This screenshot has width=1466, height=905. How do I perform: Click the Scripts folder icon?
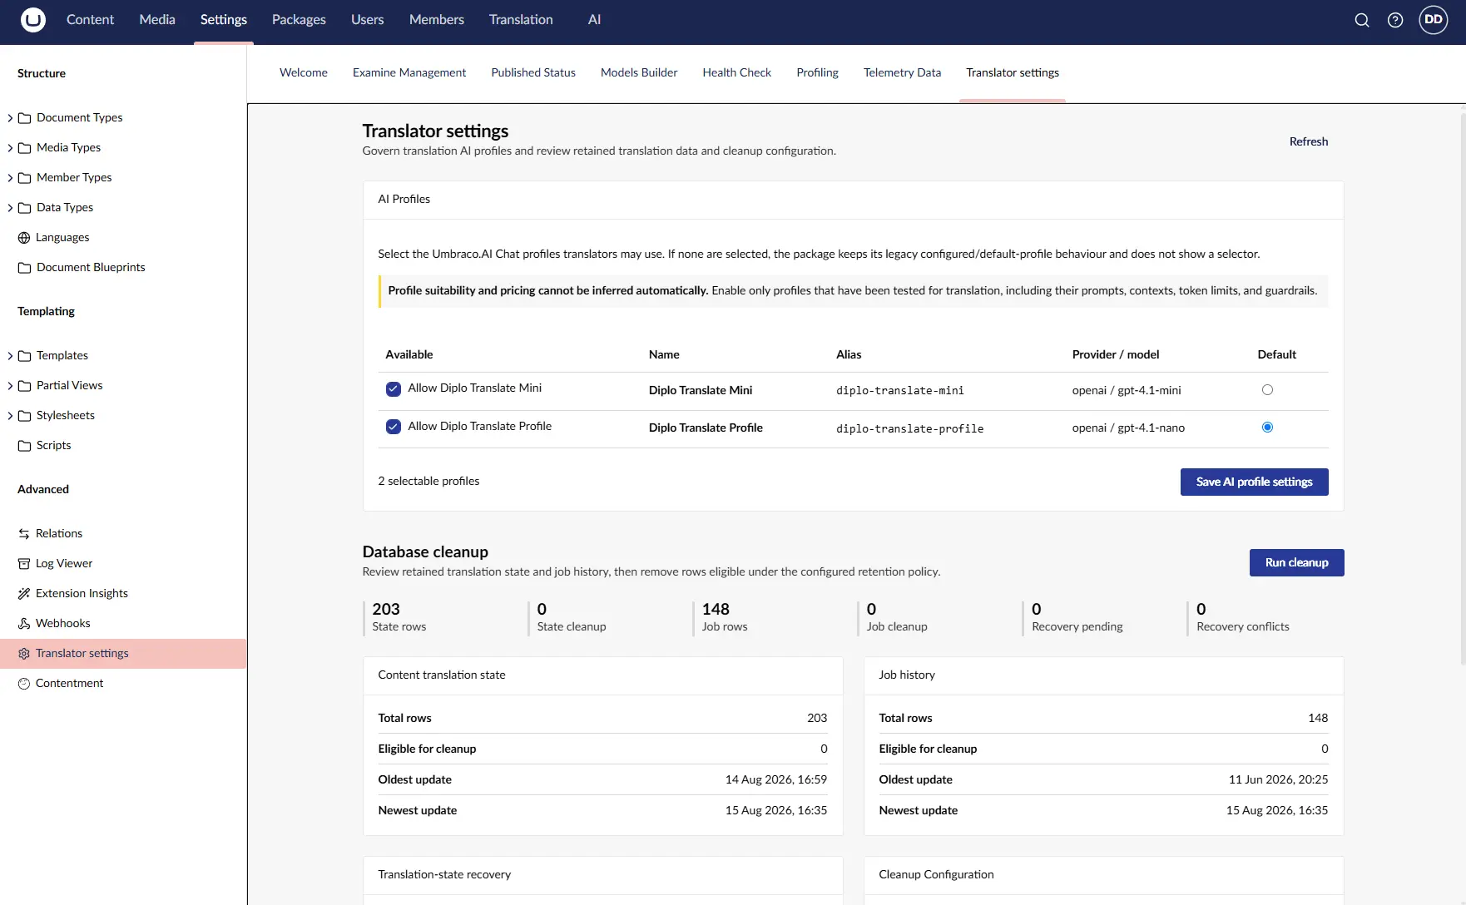(x=25, y=446)
